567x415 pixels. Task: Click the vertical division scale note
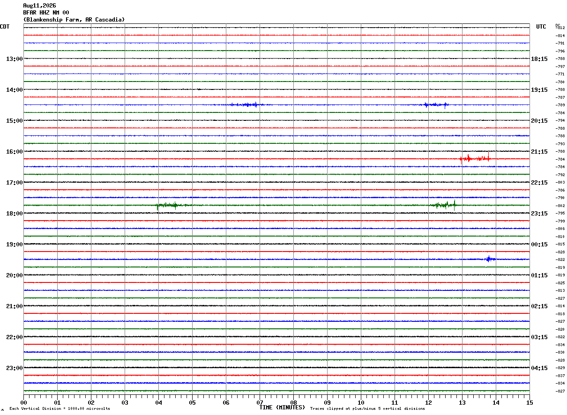(60, 408)
